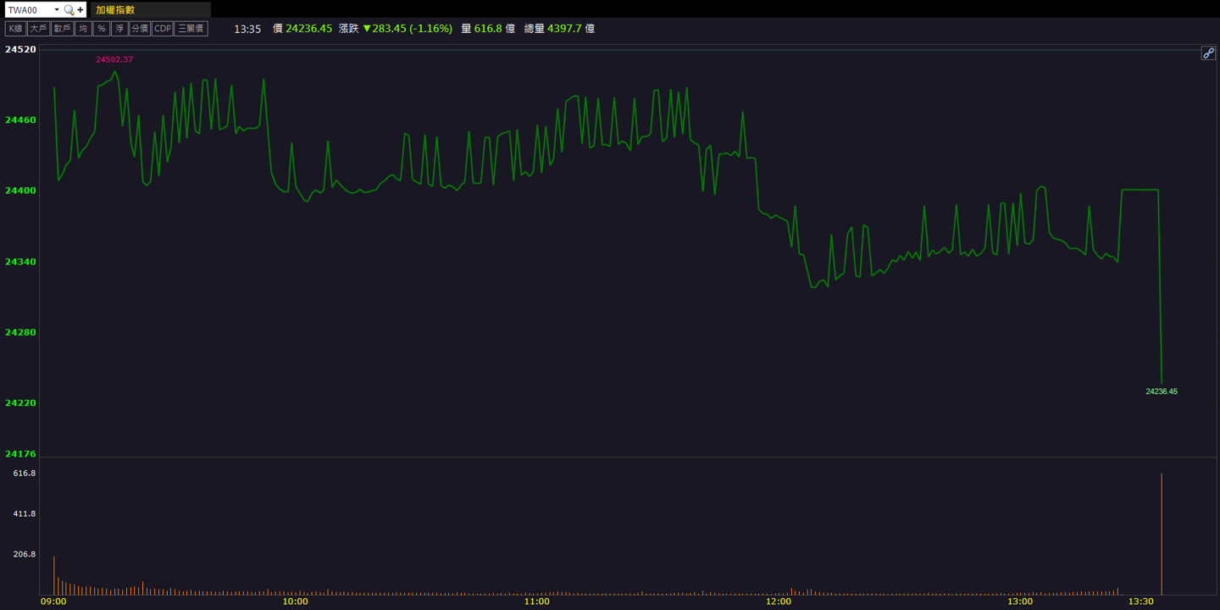1220x610 pixels.
Task: Toggle the 浮 button
Action: coord(119,28)
